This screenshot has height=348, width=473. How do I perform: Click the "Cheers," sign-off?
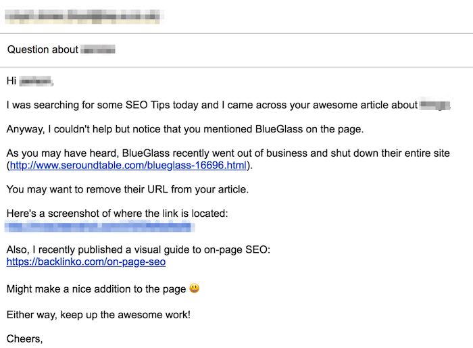pos(24,338)
